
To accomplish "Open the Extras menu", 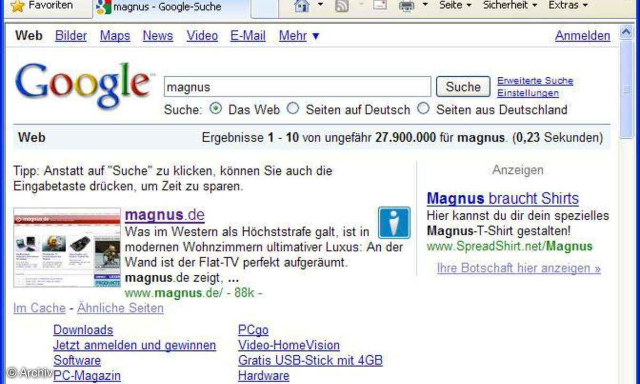I will (x=569, y=5).
